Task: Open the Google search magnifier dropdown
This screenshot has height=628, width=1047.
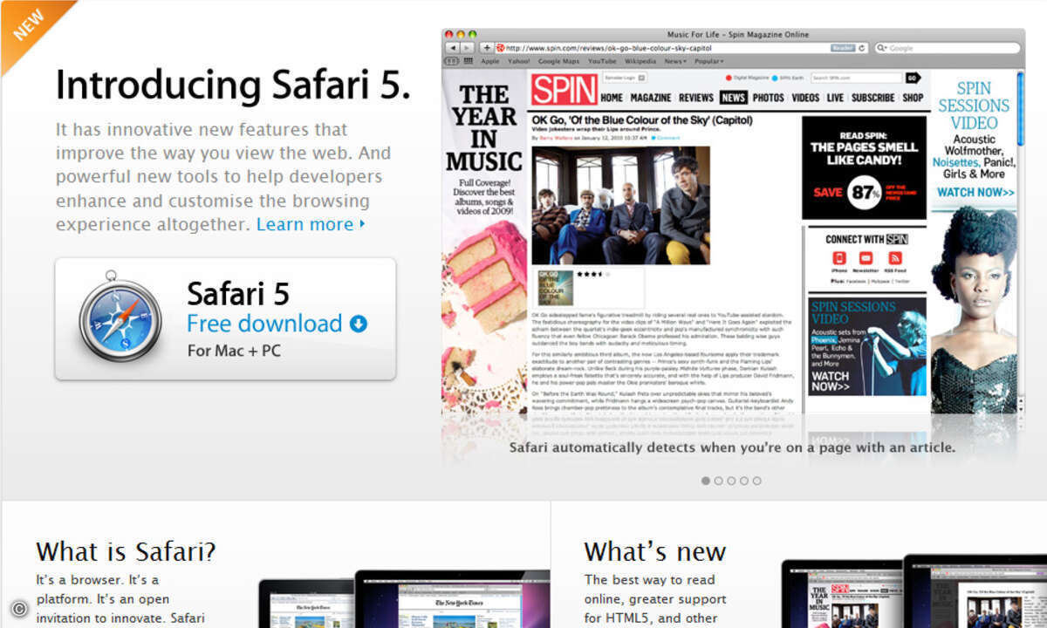Action: 883,48
